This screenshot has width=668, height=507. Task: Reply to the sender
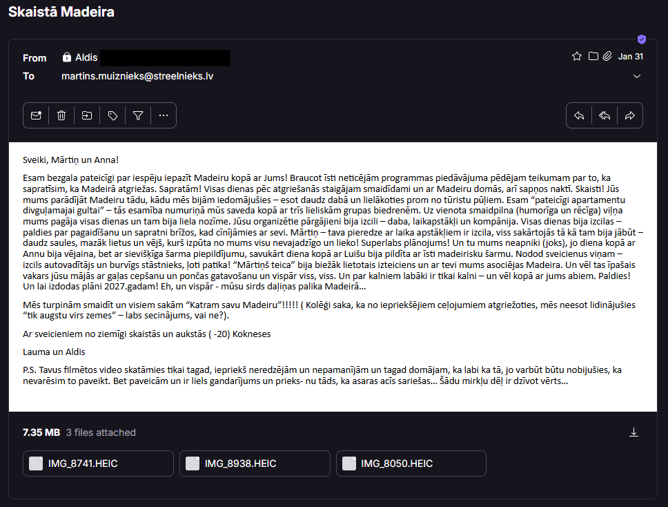coord(579,115)
